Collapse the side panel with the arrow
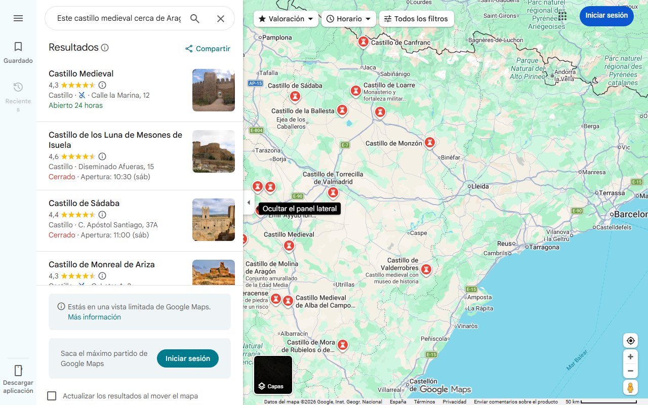The image size is (648, 405). click(x=249, y=202)
